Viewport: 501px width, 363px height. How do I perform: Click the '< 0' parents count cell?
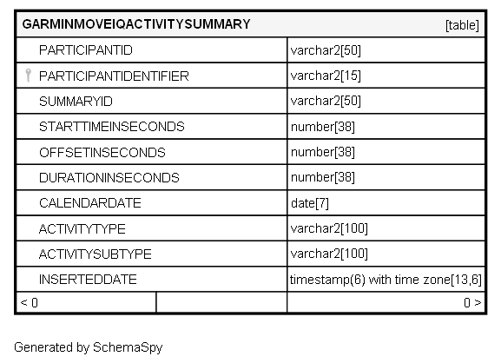point(86,302)
